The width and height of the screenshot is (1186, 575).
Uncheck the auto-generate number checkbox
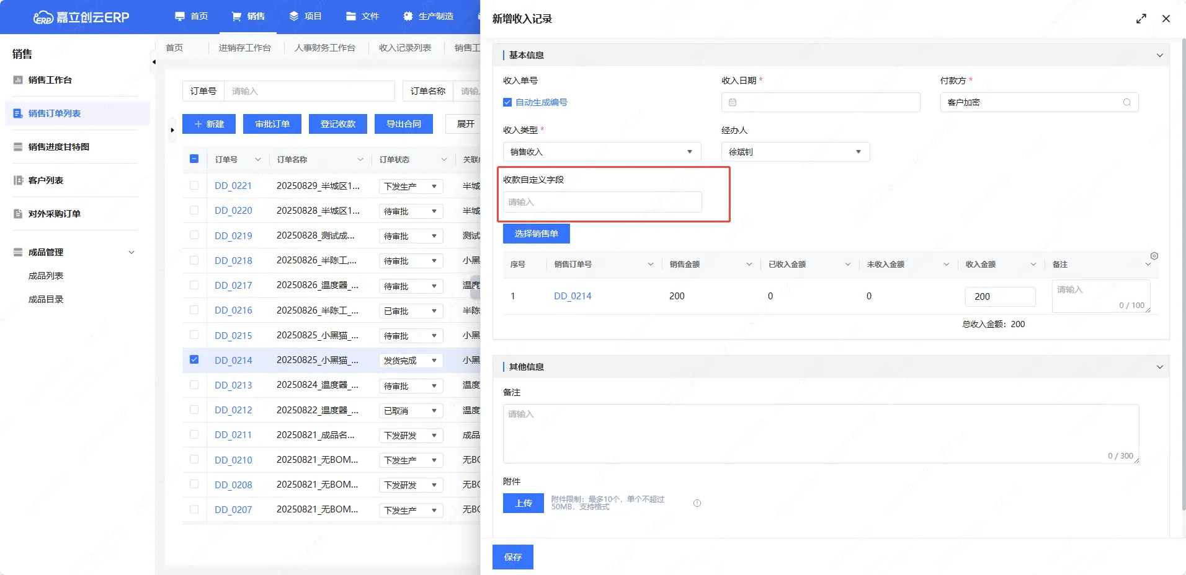click(x=507, y=102)
